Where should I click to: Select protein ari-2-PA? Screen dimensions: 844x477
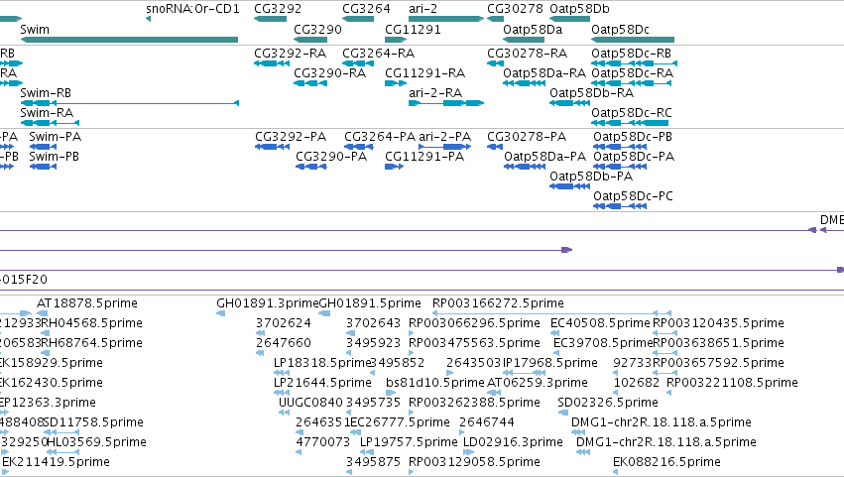click(x=445, y=147)
